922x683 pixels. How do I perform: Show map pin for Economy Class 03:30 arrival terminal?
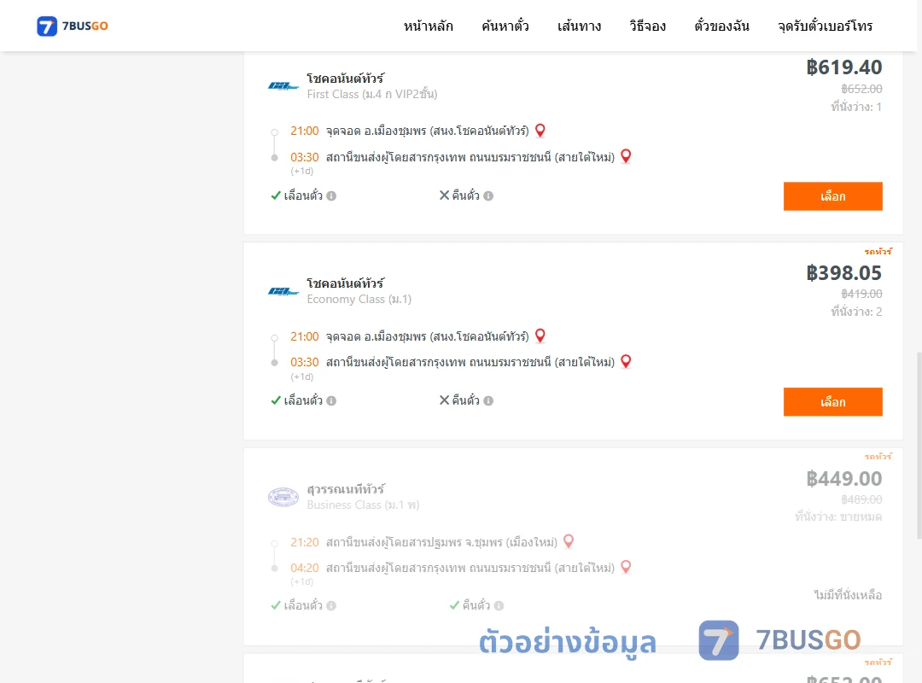(x=626, y=361)
